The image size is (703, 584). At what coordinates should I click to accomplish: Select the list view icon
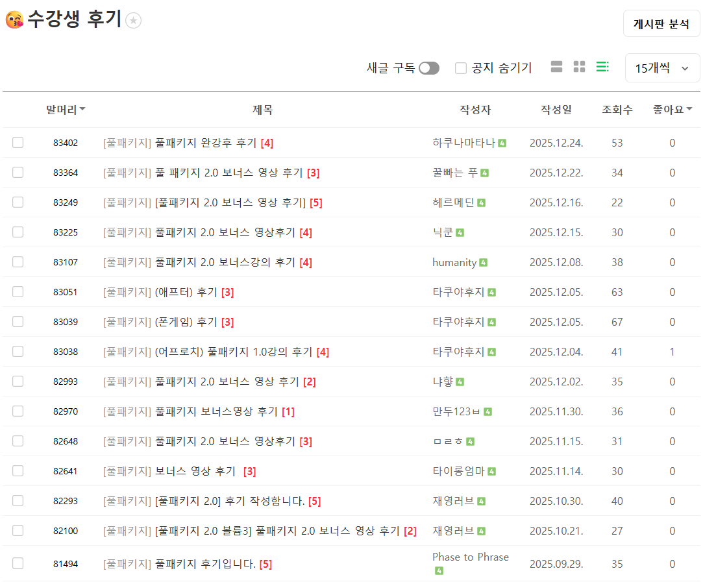pyautogui.click(x=602, y=67)
